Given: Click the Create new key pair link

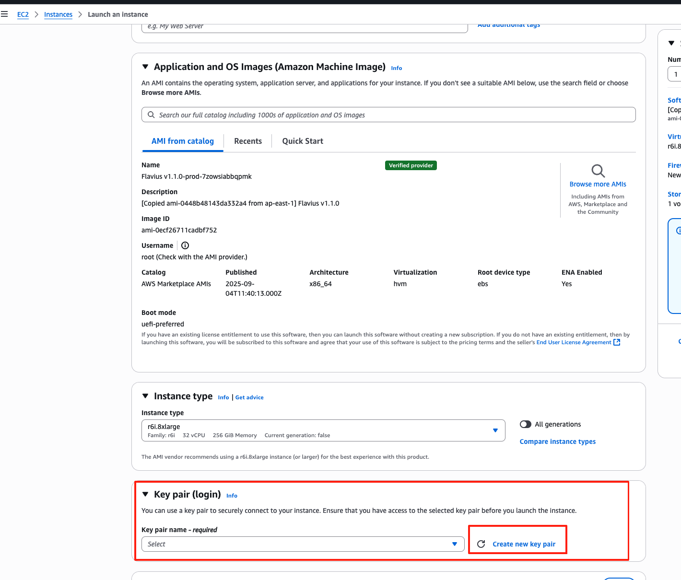Looking at the screenshot, I should coord(524,544).
